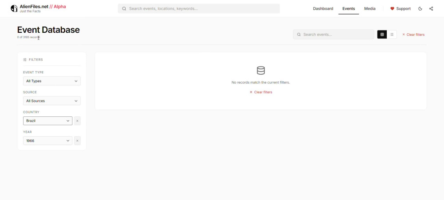444x200 pixels.
Task: Toggle dark mode with moon icon
Action: [x=420, y=9]
